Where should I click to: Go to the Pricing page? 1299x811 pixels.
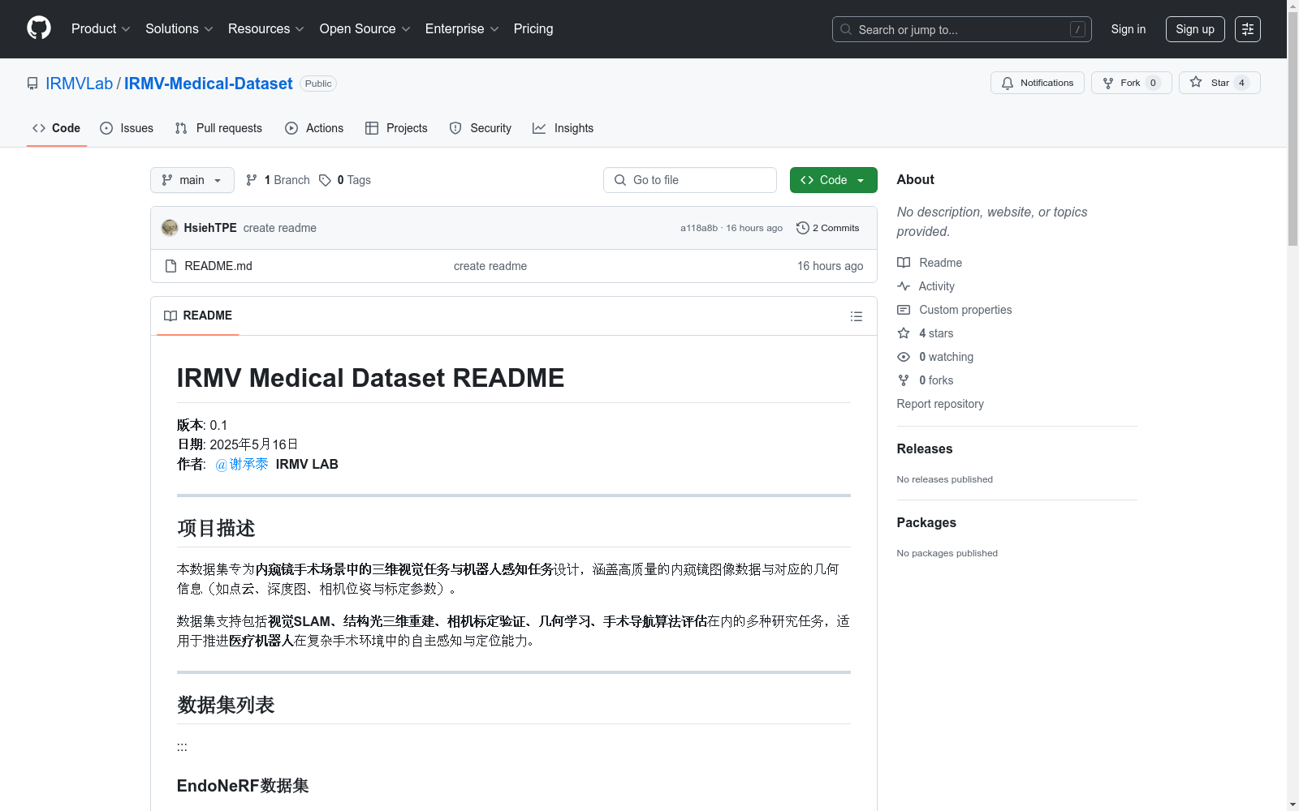coord(533,29)
